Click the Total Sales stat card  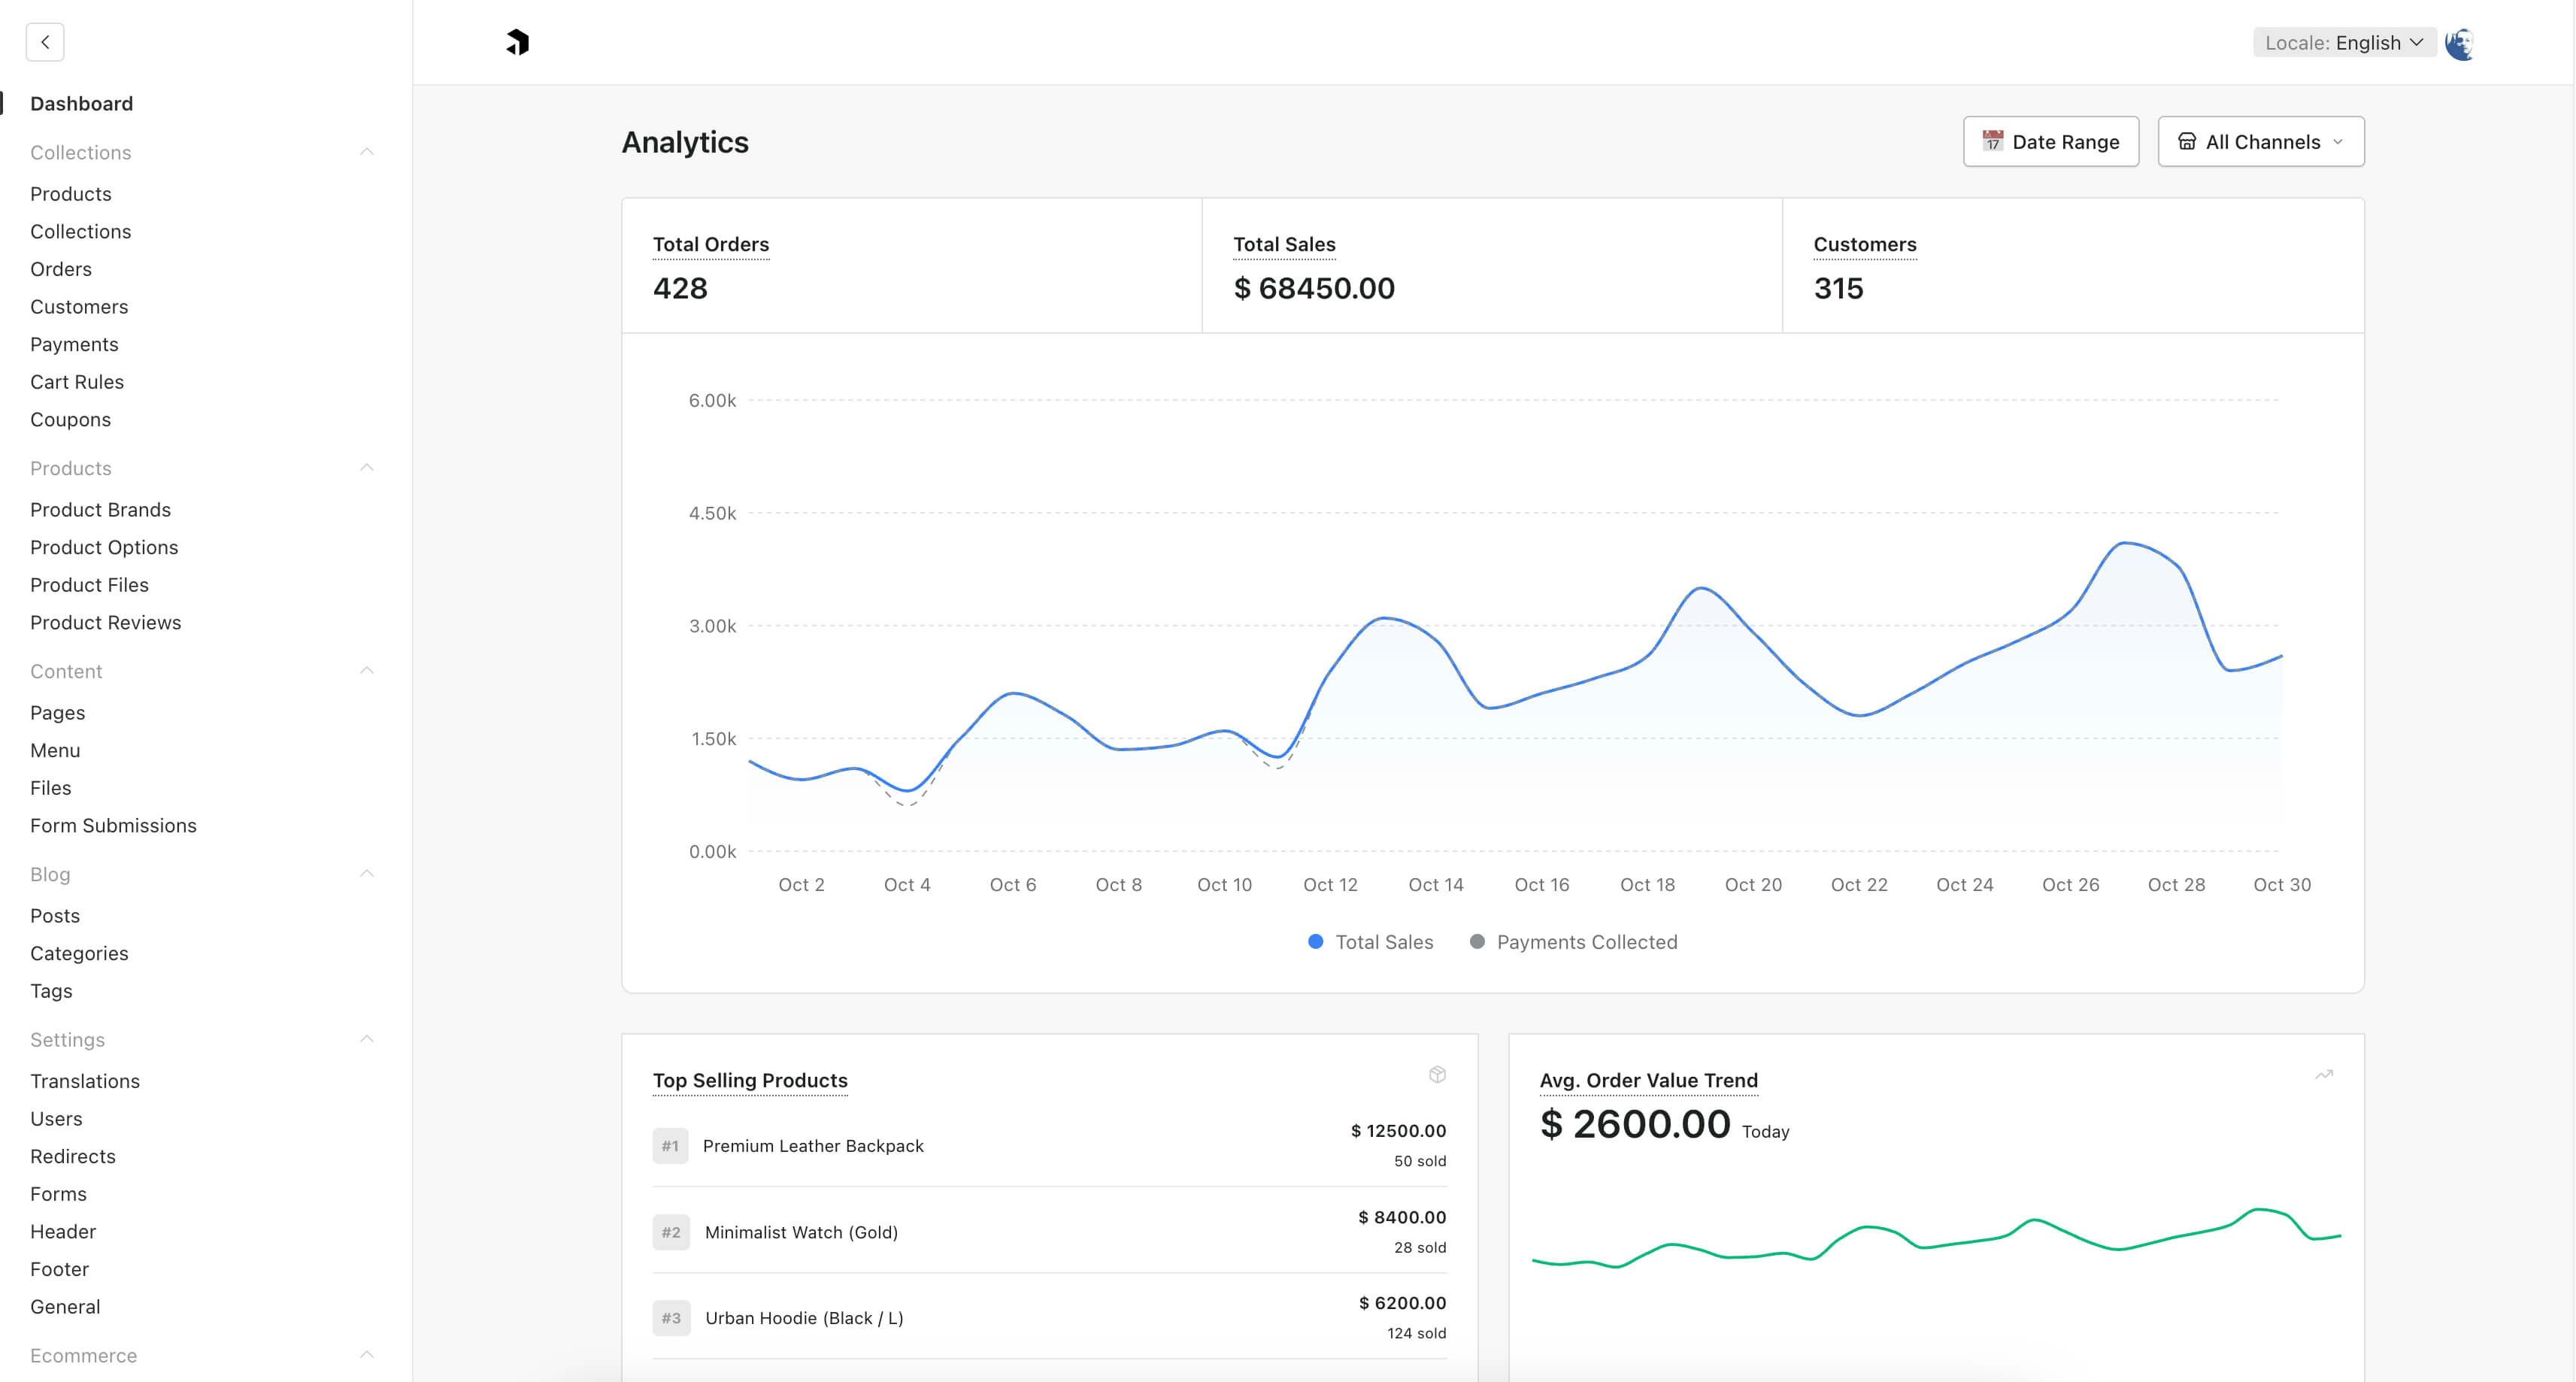point(1490,266)
